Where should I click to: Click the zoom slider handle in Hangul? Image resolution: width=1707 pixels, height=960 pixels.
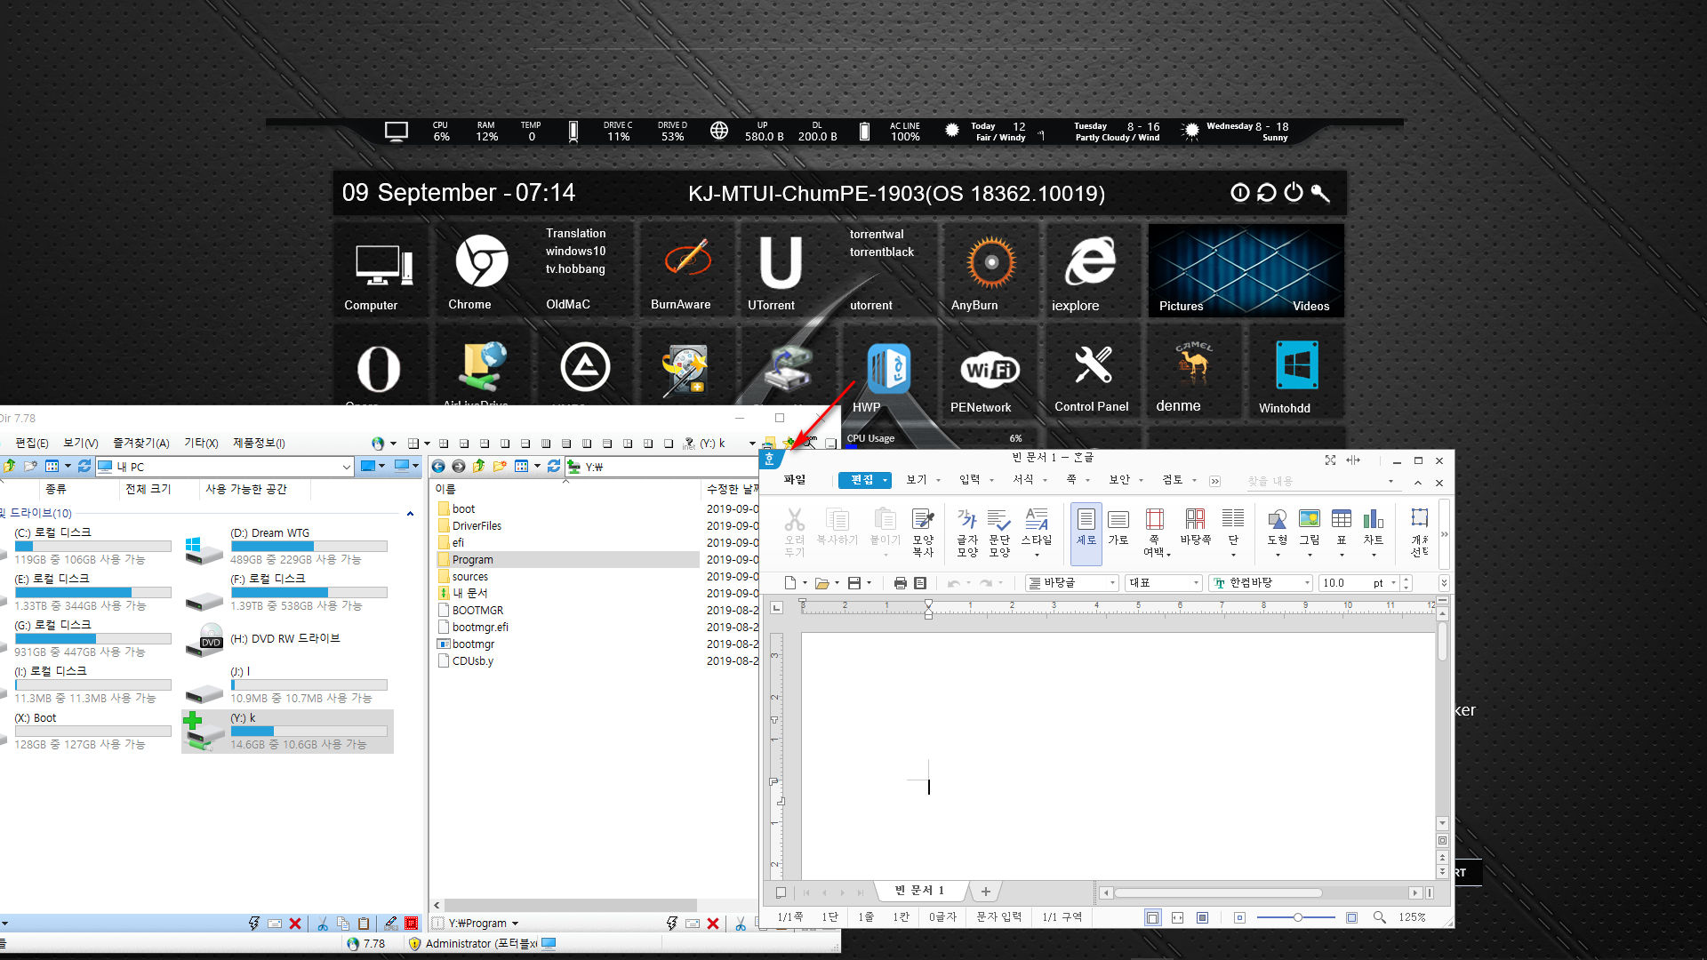click(x=1297, y=917)
